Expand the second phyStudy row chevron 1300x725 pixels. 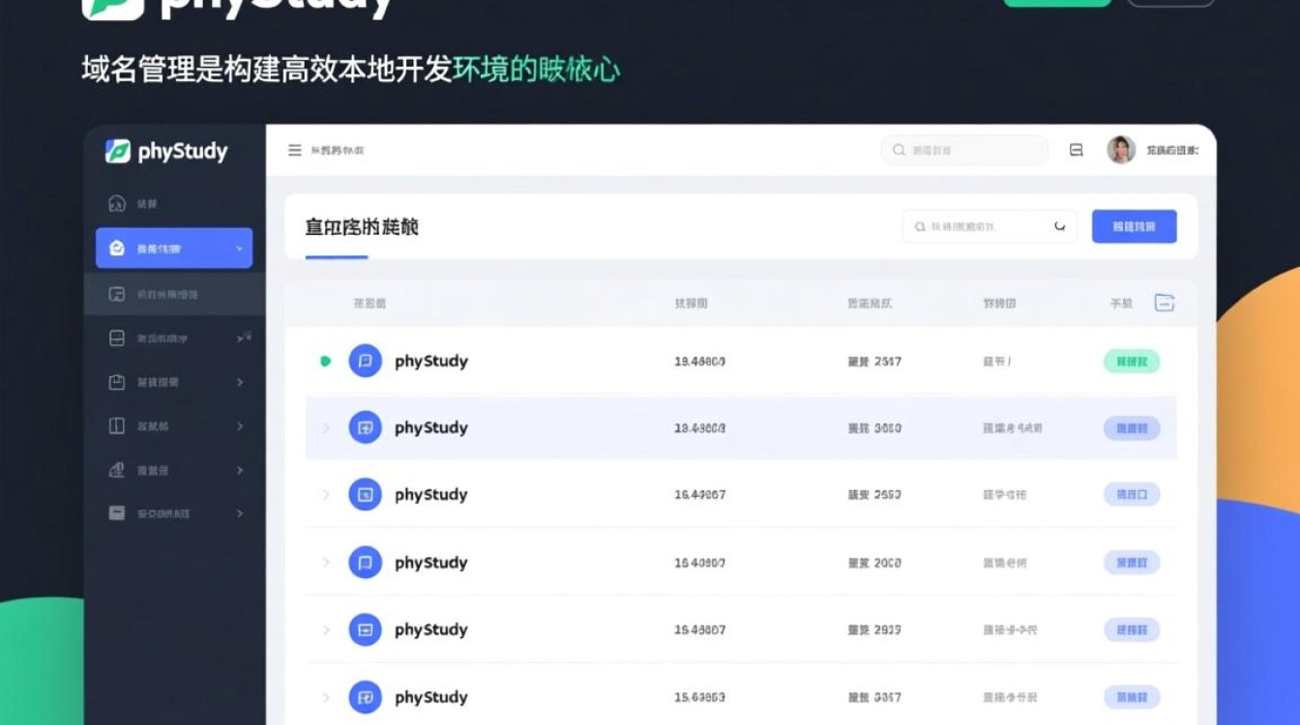326,427
